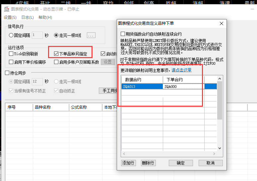
Task: Click the 品种名称 column header
Action: [51, 107]
